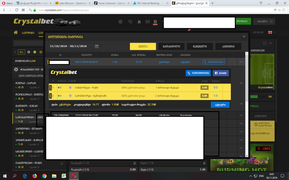This screenshot has height=180, width=289.
Task: Open File Explorer from the taskbar
Action: pyautogui.click(x=54, y=176)
